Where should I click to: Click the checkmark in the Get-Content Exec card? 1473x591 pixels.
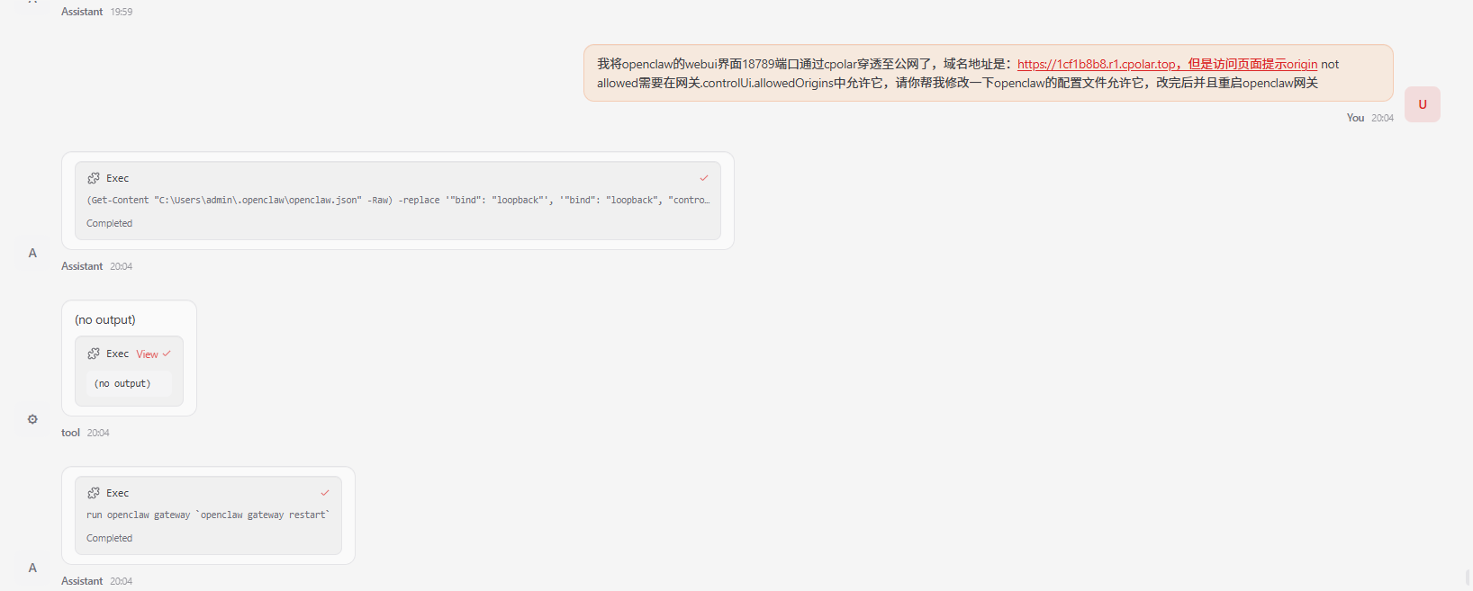704,178
